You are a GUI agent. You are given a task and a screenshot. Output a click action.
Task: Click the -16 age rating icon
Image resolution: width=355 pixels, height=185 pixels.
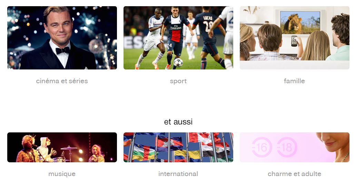[262, 147]
